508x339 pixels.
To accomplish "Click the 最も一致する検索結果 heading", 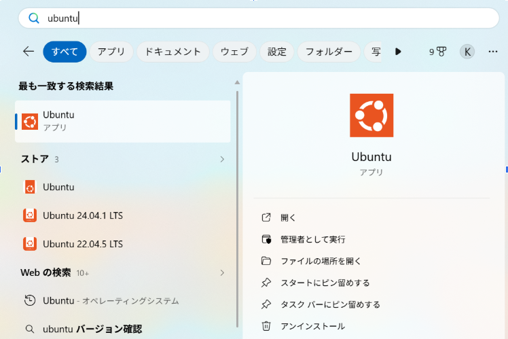I will click(66, 86).
